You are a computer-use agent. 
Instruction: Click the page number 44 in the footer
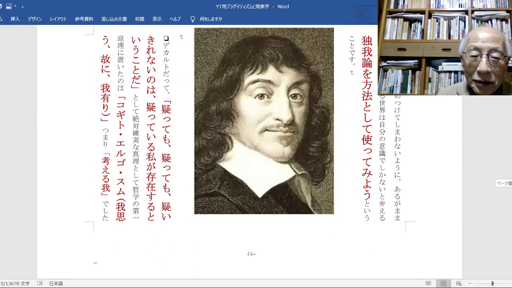[x=250, y=254]
